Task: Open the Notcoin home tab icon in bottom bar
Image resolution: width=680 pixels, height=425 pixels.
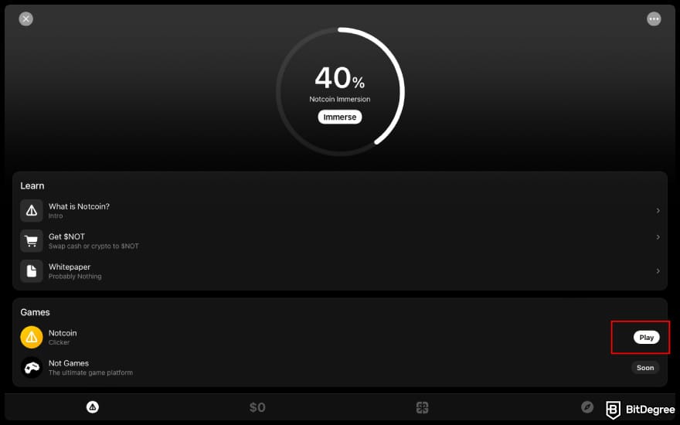Action: pyautogui.click(x=93, y=407)
